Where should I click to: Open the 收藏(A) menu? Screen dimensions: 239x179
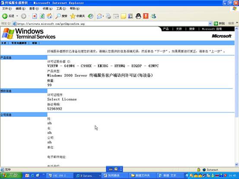point(48,9)
